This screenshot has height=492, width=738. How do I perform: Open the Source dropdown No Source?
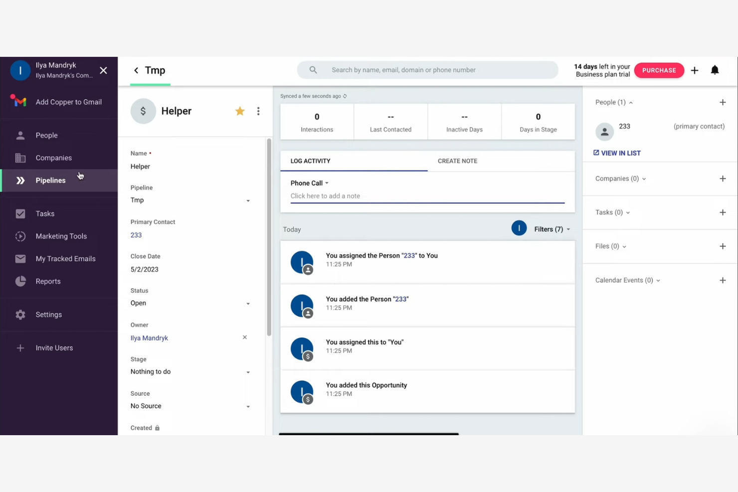(x=190, y=406)
